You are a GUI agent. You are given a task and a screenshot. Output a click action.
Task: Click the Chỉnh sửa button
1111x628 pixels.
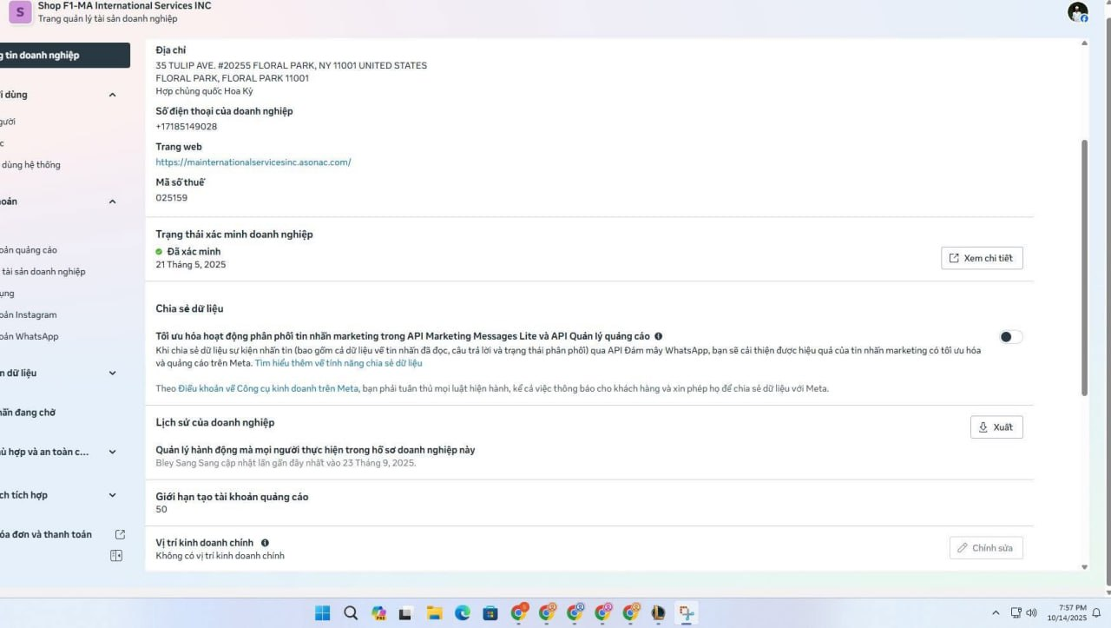(986, 548)
